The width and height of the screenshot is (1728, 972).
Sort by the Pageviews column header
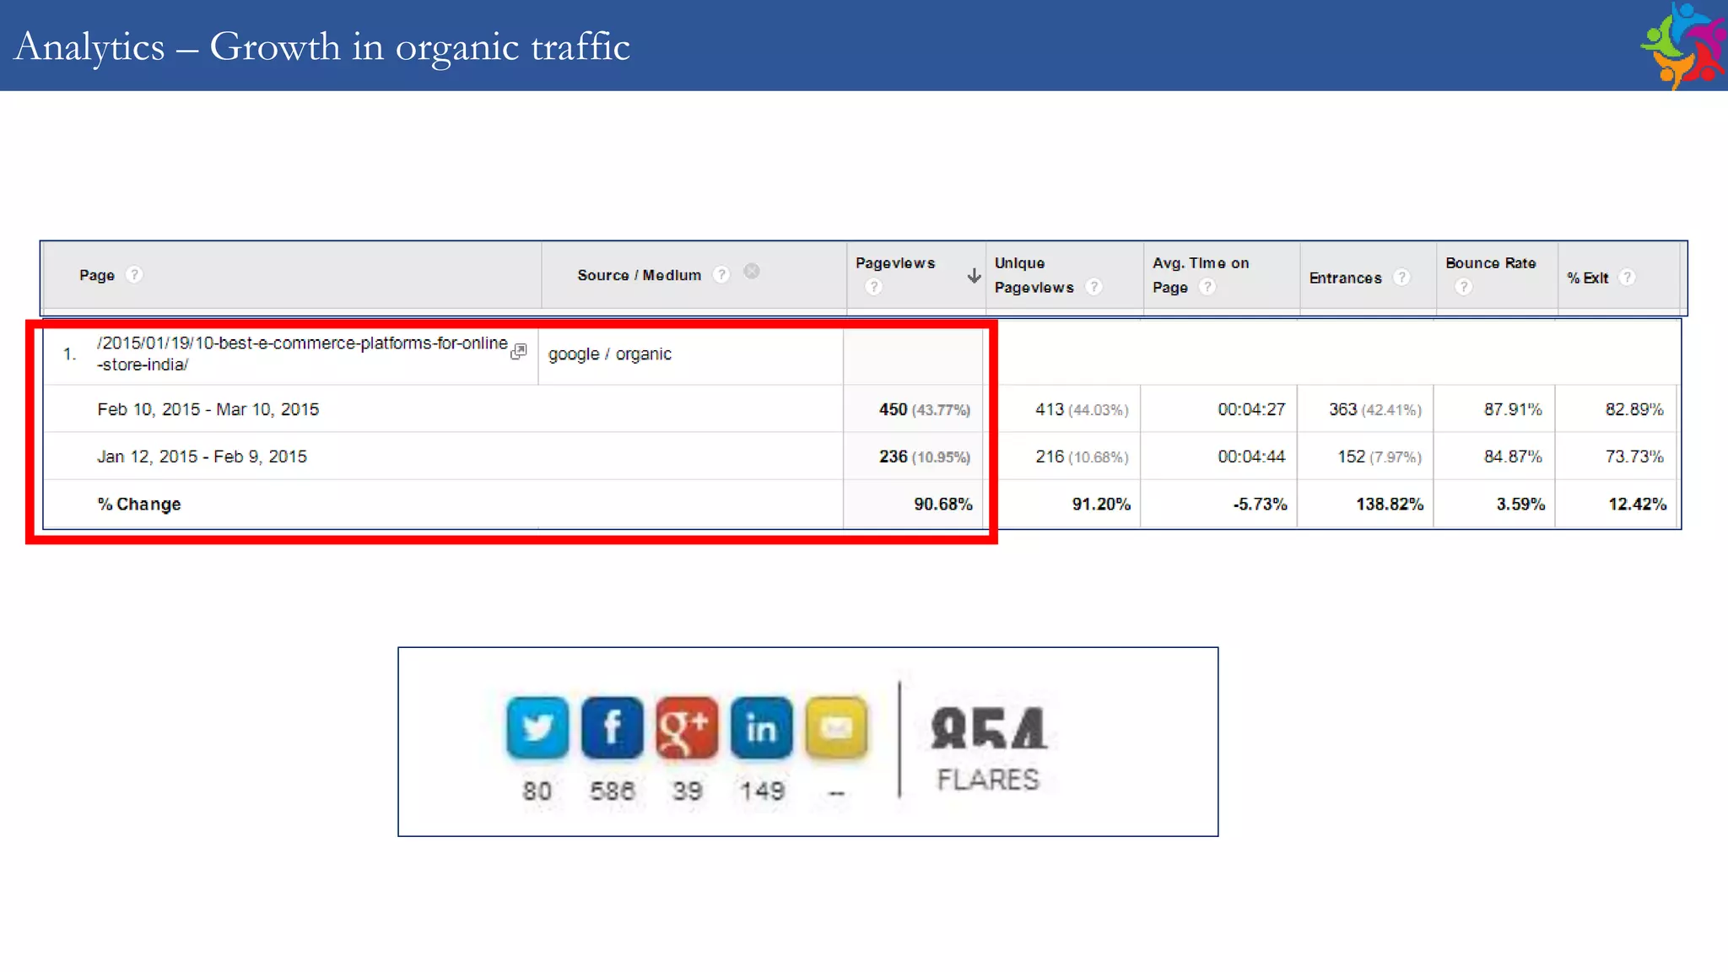coord(895,263)
